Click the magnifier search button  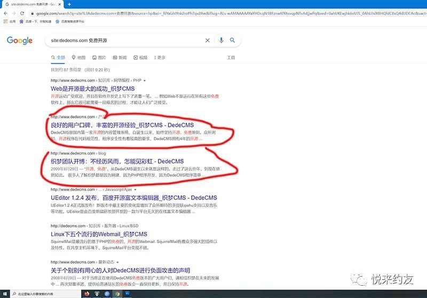pos(232,40)
